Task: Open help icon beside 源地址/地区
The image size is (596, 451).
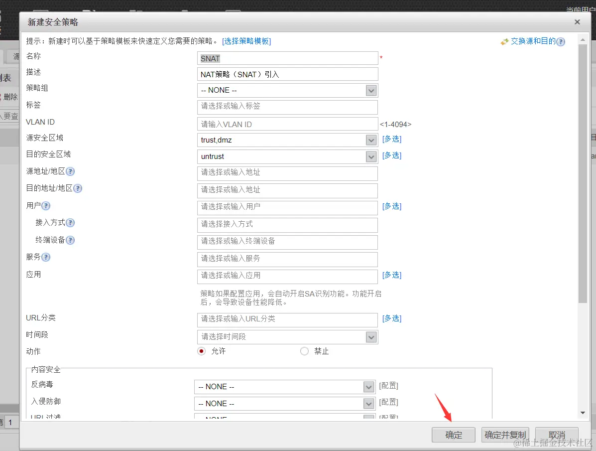Action: [70, 171]
